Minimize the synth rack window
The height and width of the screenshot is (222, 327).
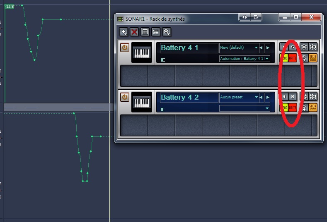(x=285, y=17)
